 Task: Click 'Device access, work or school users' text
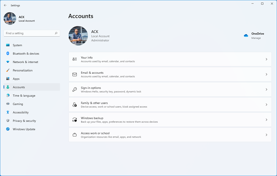114,107
